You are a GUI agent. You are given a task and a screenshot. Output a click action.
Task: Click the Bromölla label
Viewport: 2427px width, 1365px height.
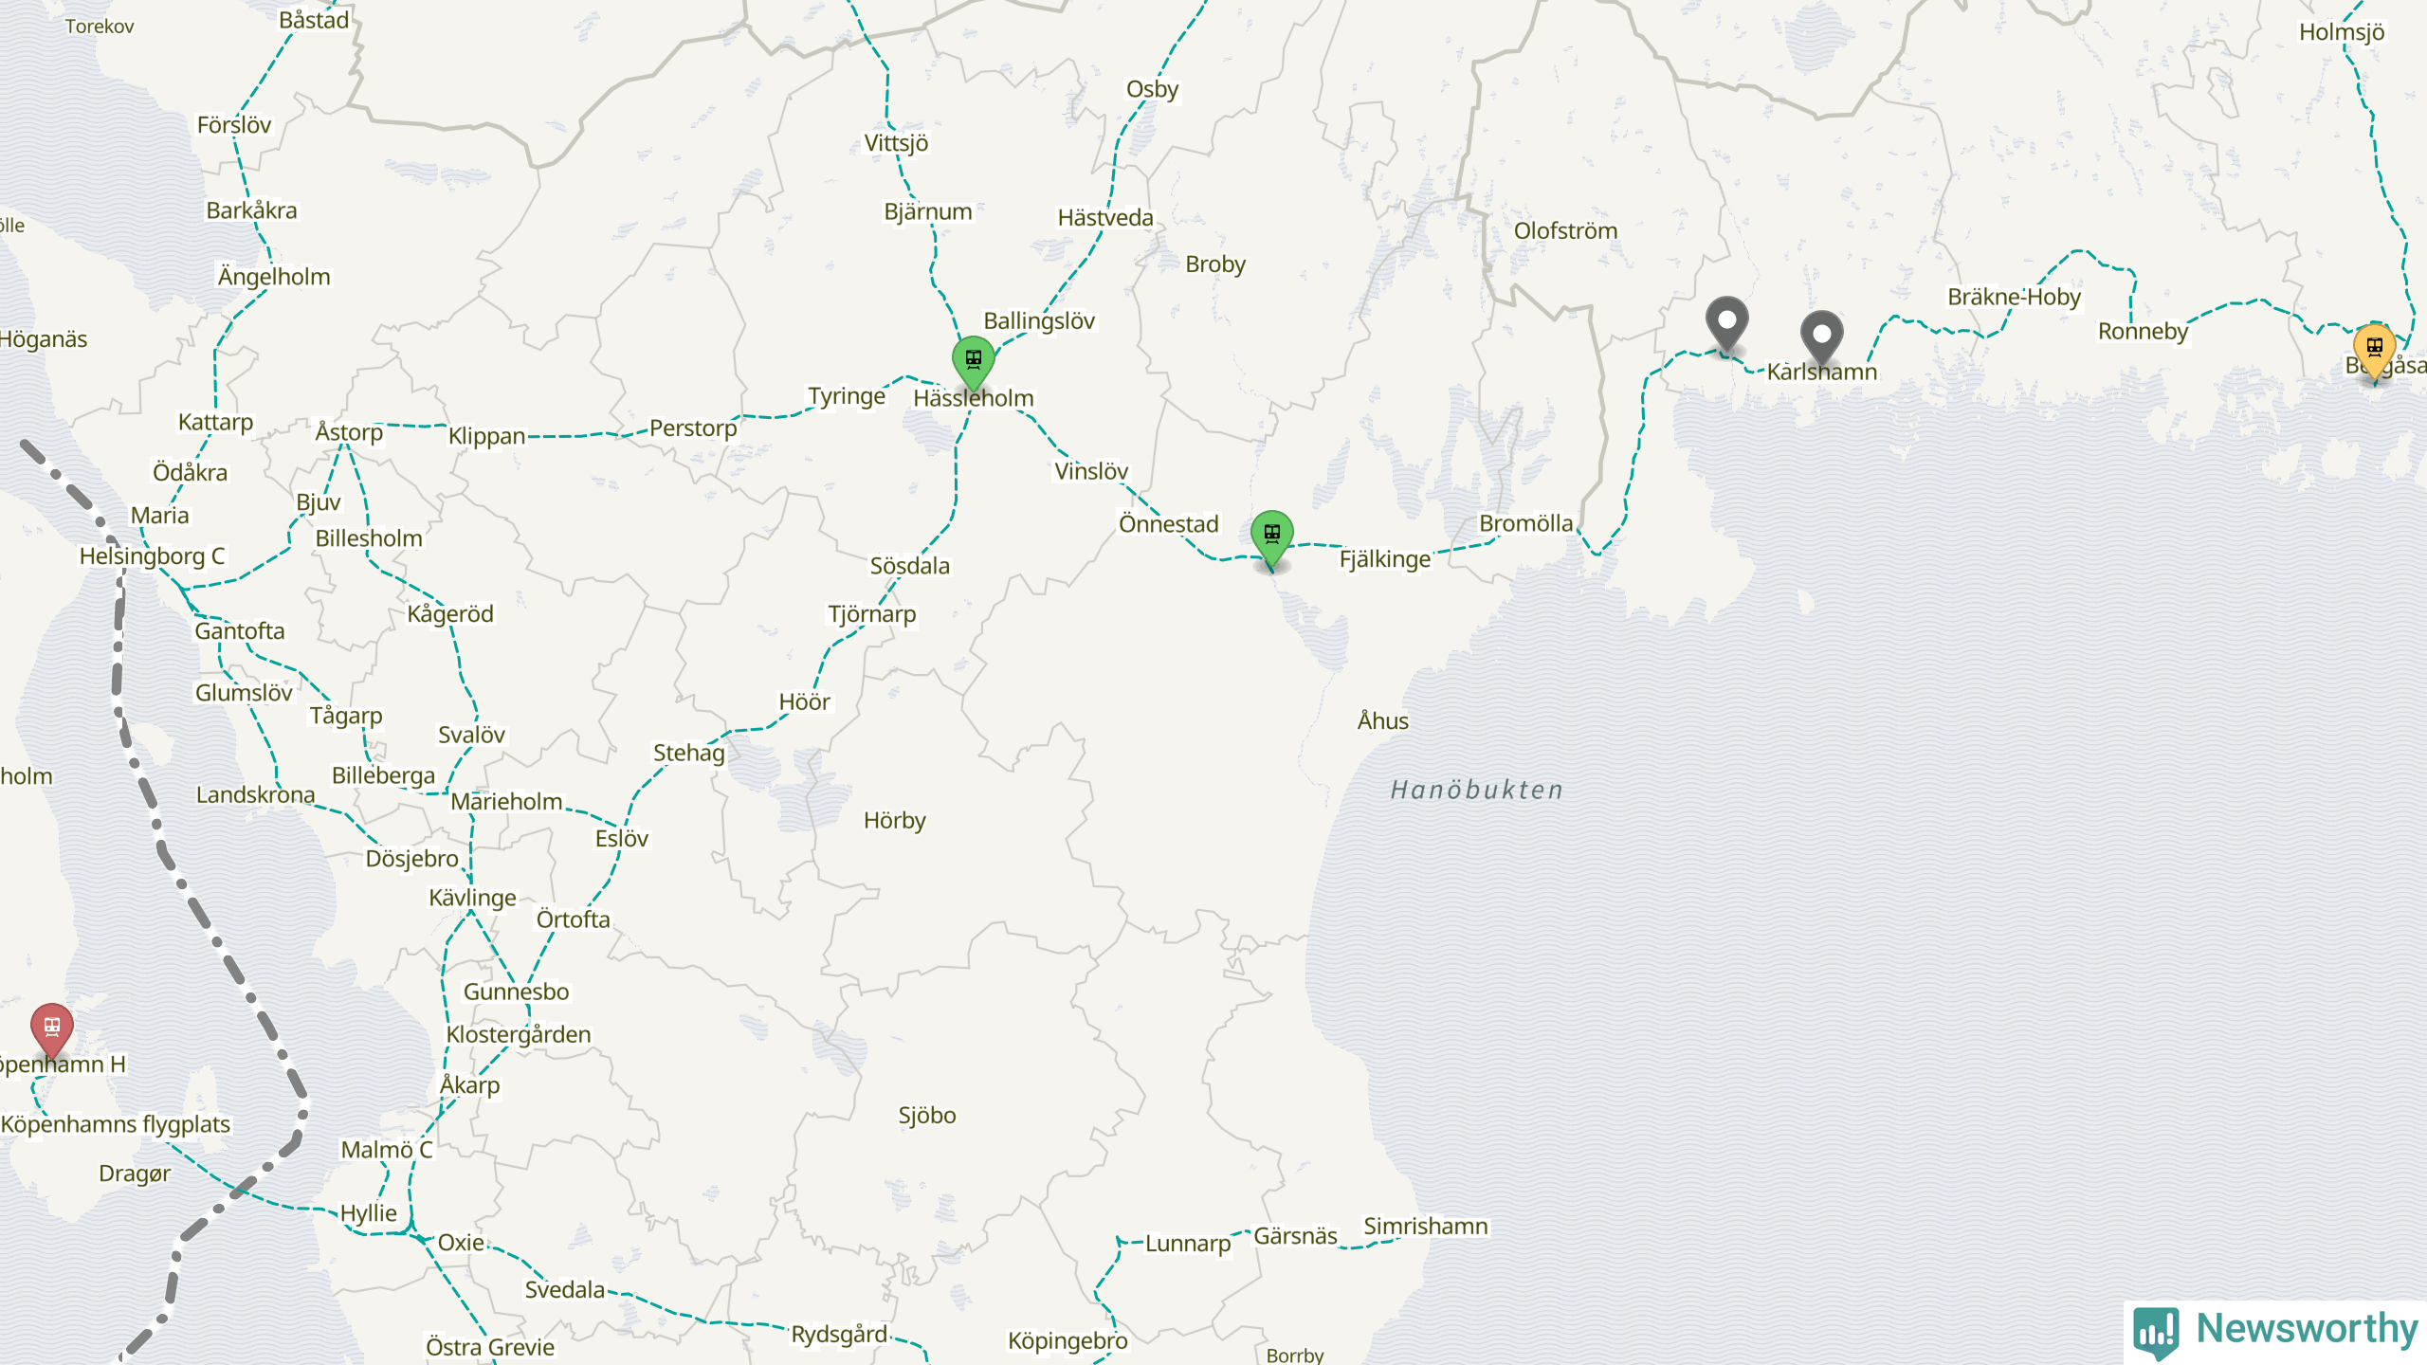coord(1525,524)
